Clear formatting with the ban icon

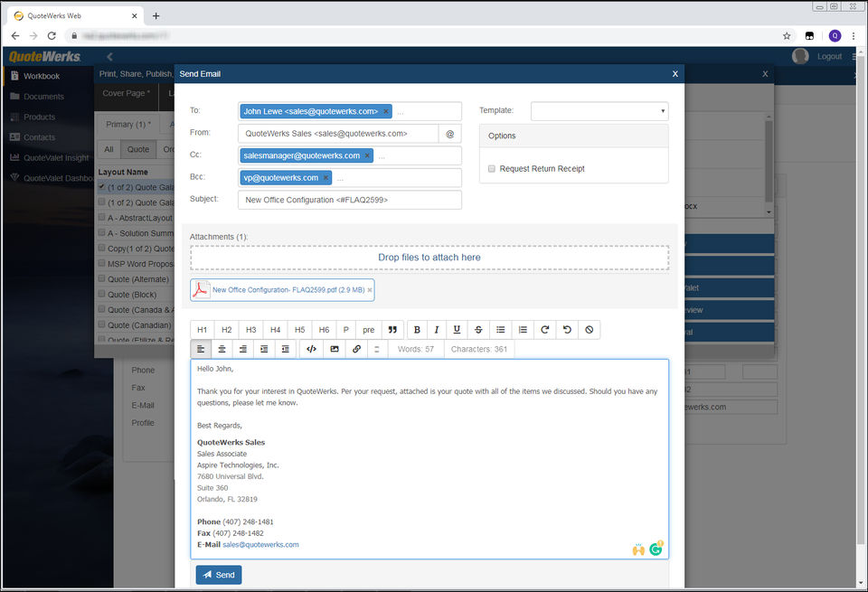point(589,330)
